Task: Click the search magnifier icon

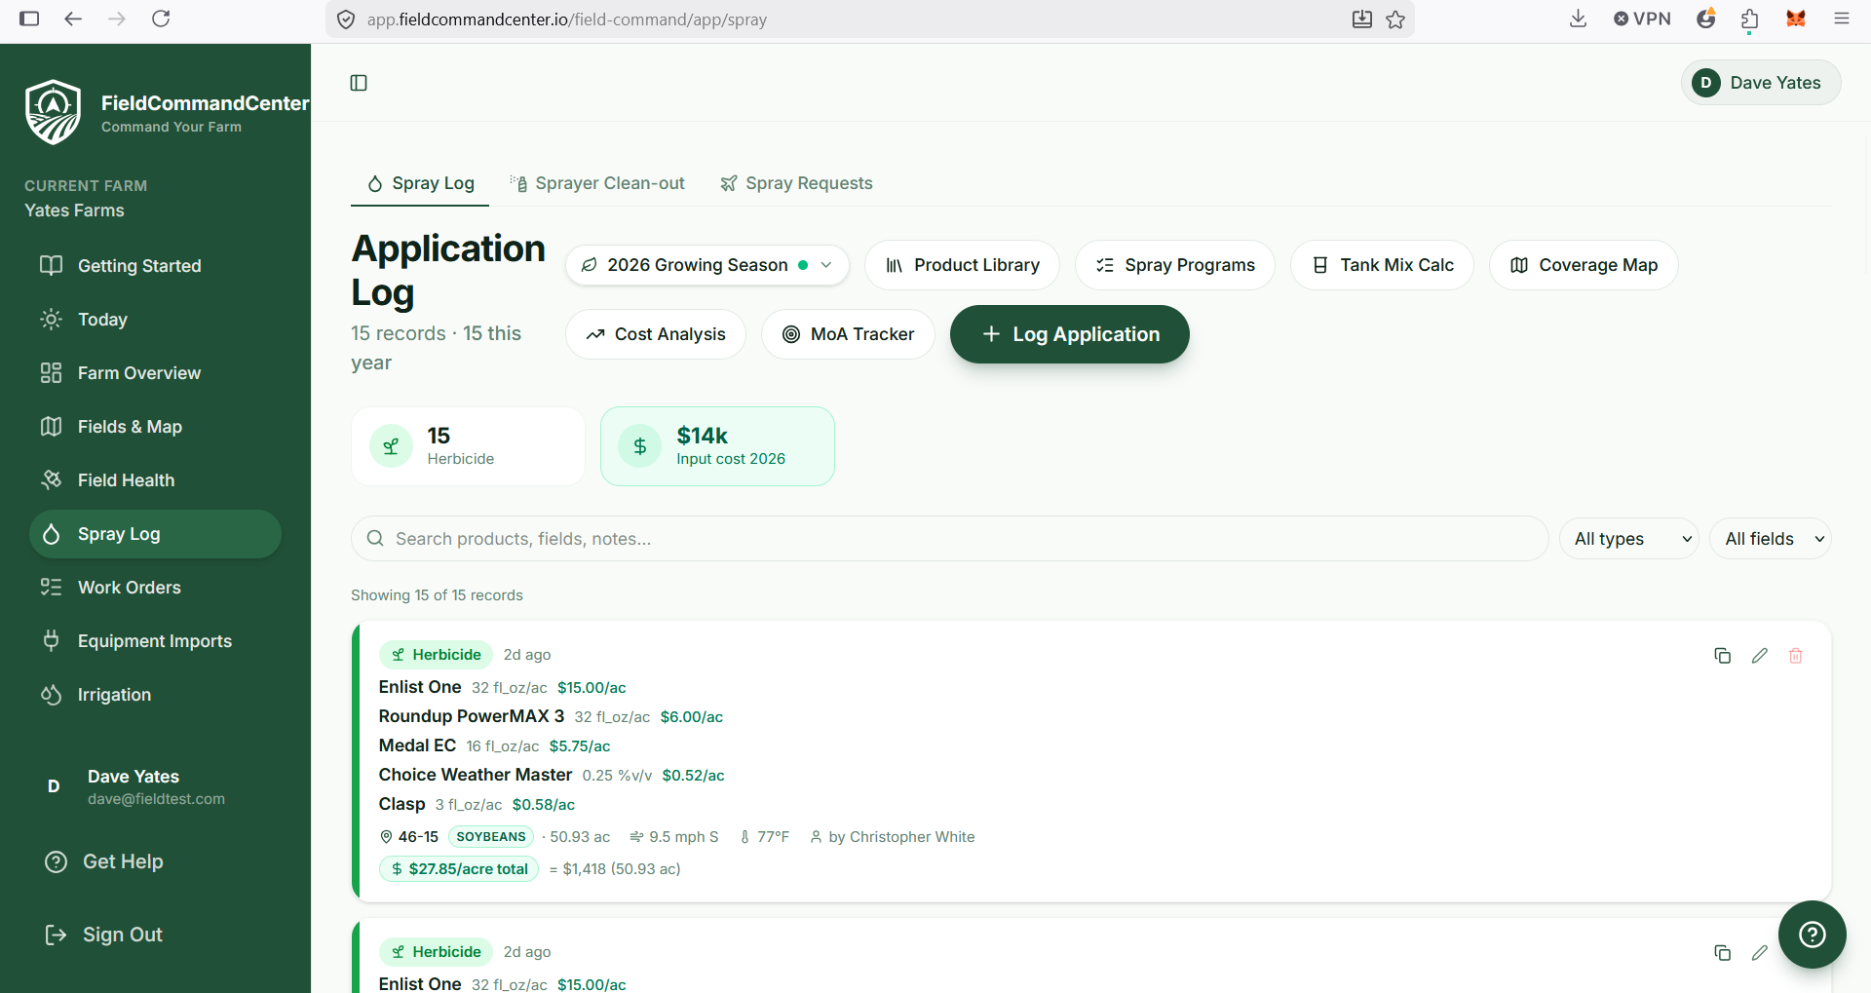Action: [x=375, y=539]
